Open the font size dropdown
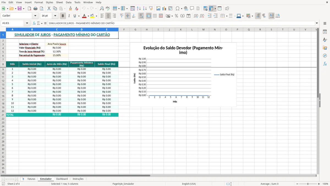The height and width of the screenshot is (186, 330). (55, 16)
